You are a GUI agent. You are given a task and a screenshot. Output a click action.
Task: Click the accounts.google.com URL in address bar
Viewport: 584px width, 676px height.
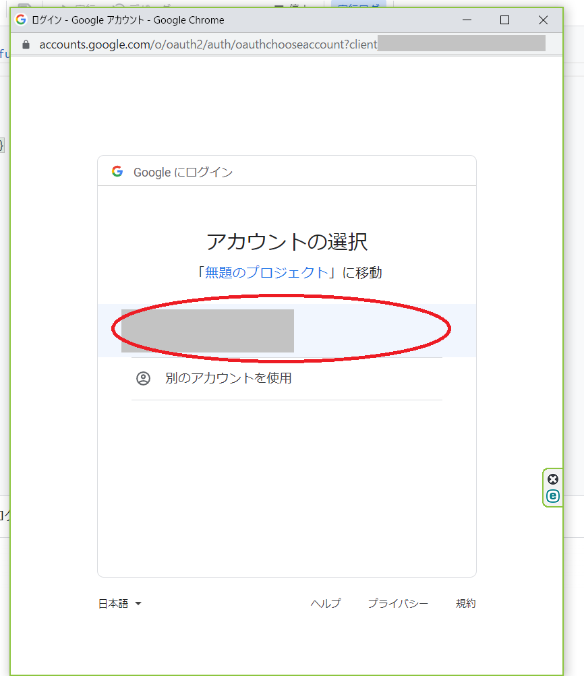pos(202,44)
